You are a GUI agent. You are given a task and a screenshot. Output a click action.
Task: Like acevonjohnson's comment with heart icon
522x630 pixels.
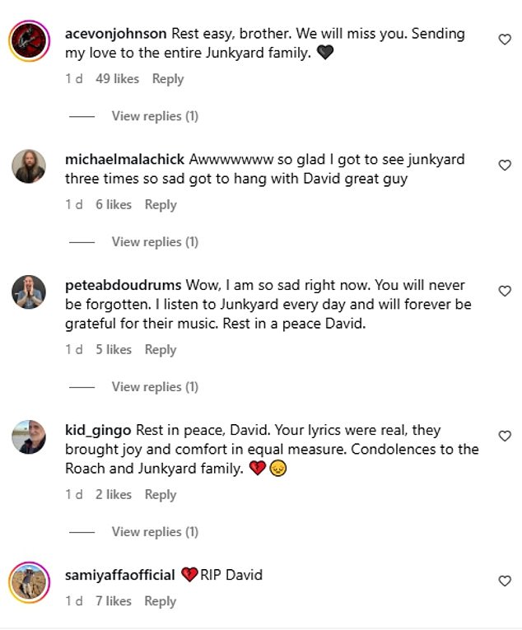[x=505, y=40]
